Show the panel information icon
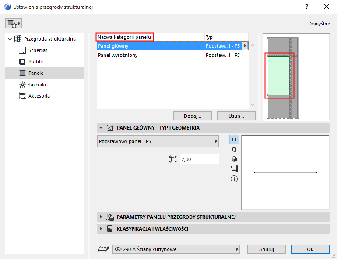 234,179
